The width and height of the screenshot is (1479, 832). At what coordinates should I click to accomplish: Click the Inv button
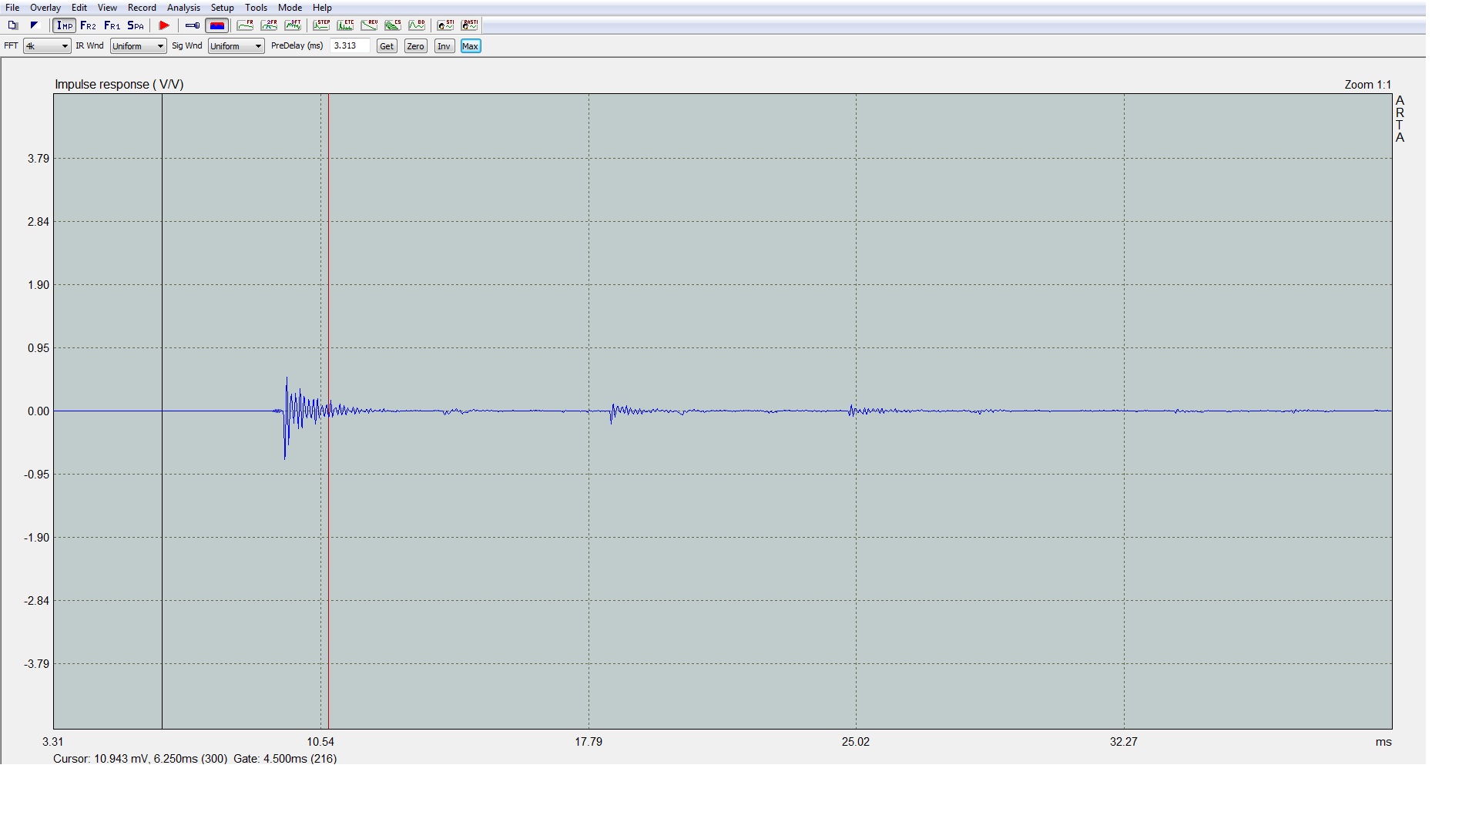[x=444, y=46]
